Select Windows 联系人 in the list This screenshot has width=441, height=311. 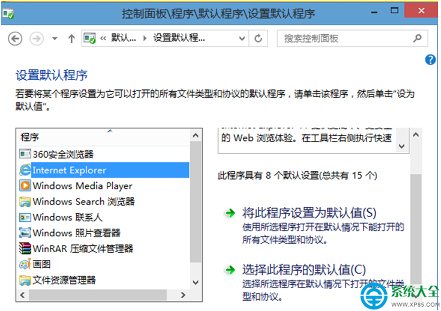(103, 217)
